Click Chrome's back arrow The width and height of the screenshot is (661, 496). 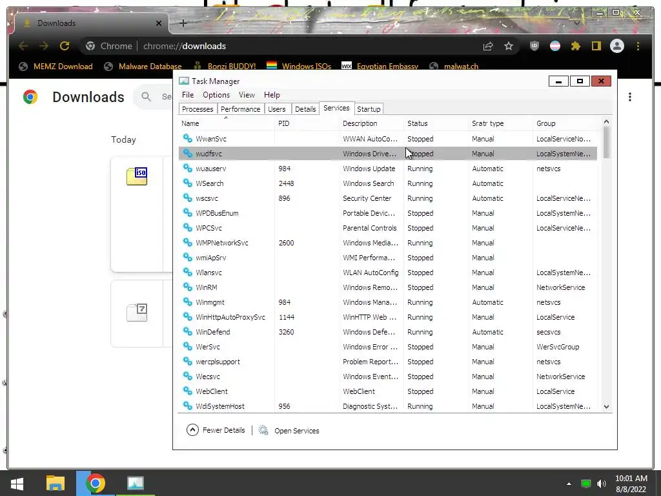click(x=23, y=46)
